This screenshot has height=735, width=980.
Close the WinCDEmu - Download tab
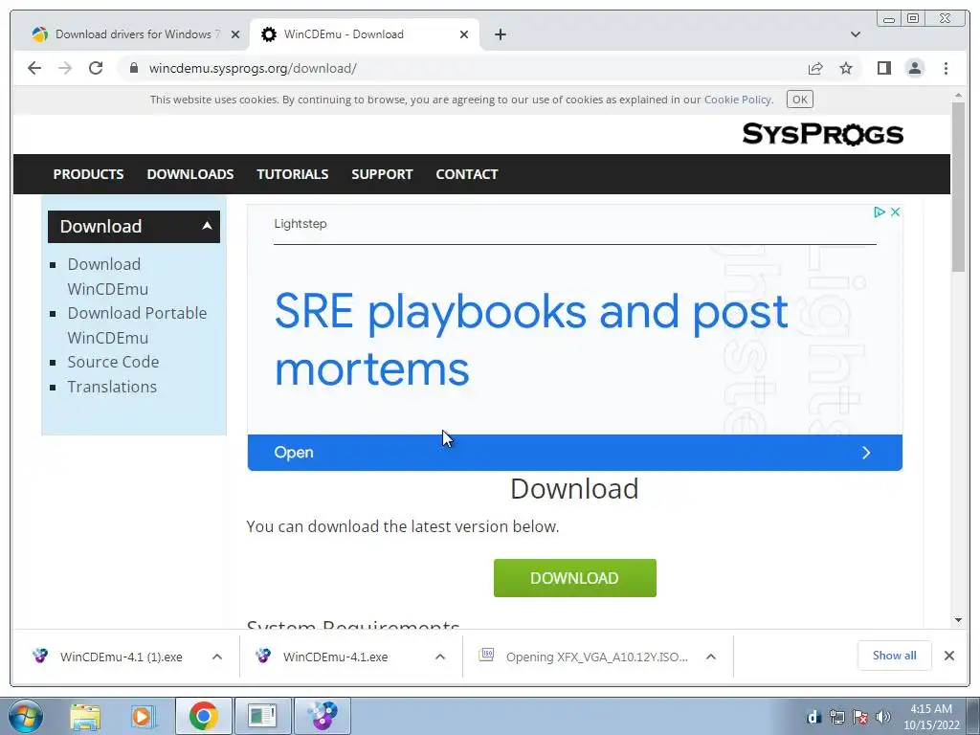464,34
